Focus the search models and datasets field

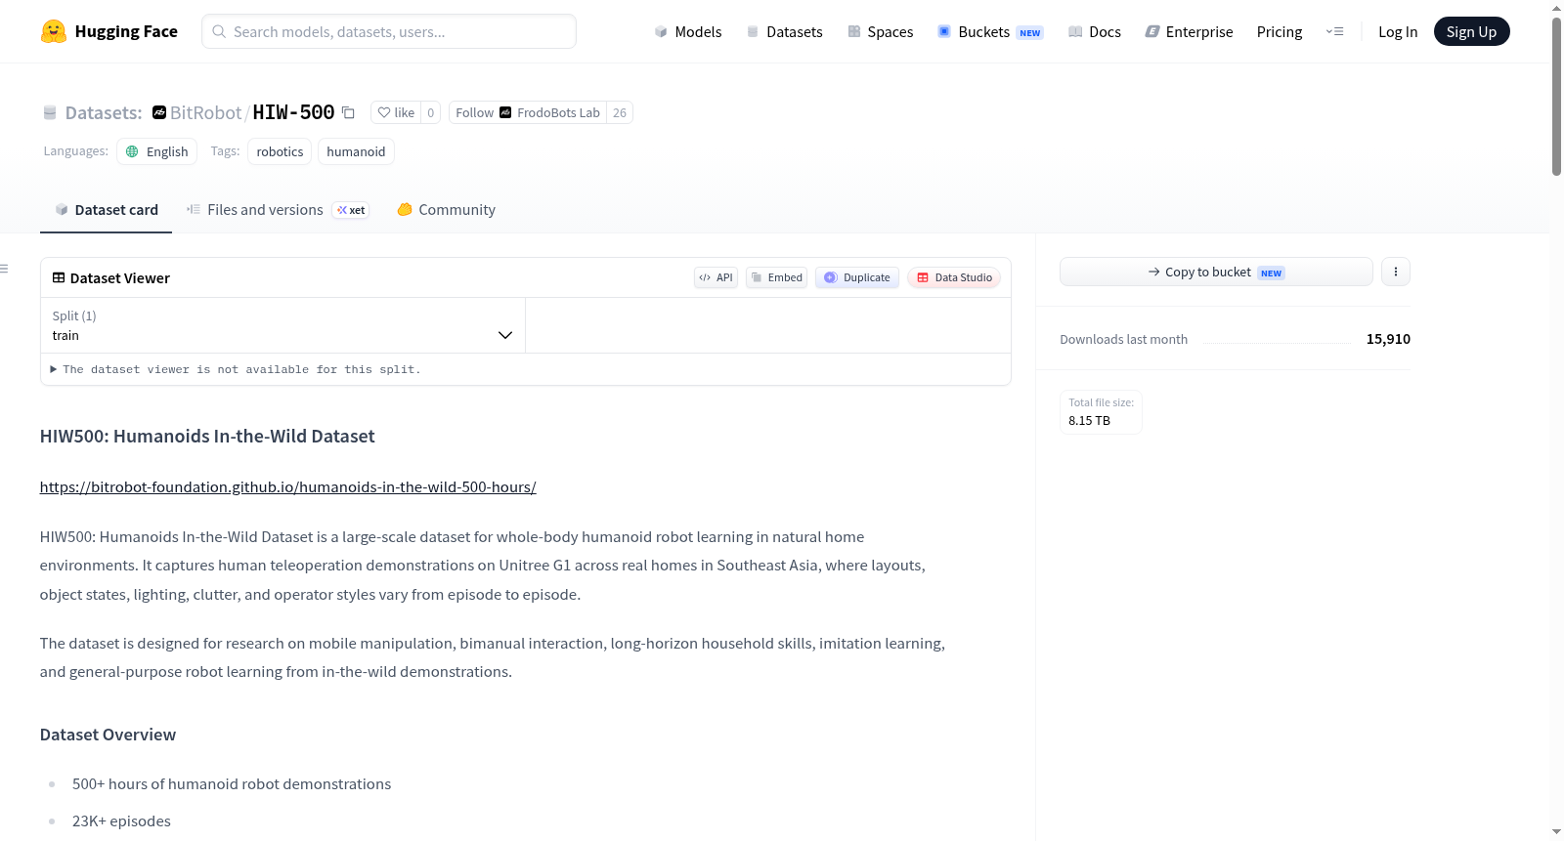389,31
